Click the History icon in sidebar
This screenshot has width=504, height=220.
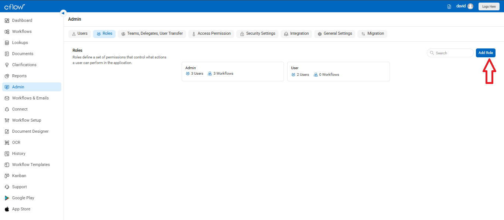[7, 153]
